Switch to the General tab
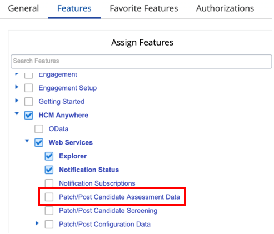 point(23,8)
